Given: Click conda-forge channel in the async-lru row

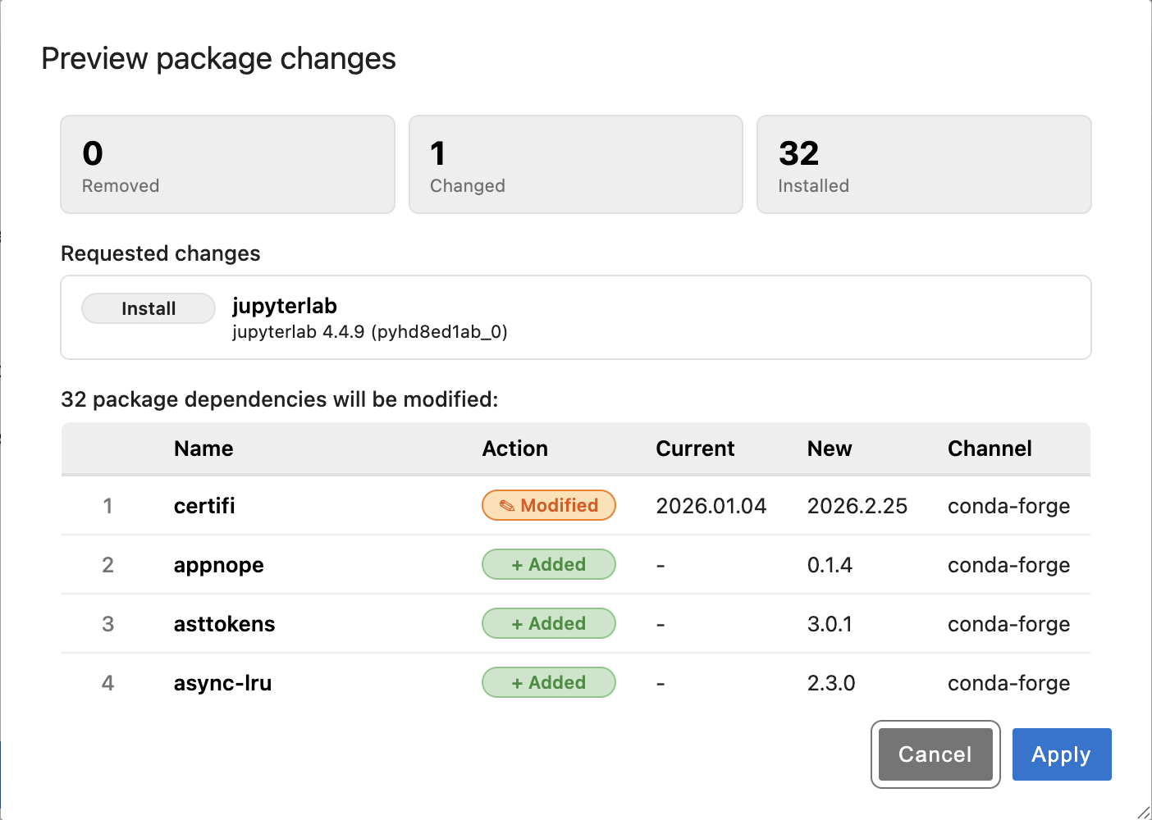Looking at the screenshot, I should 1008,683.
